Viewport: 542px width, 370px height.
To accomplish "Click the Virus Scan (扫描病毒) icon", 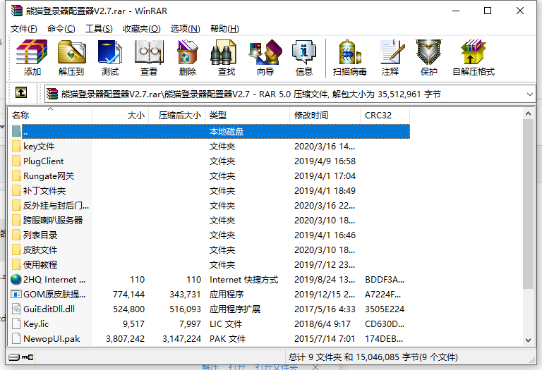I will [349, 51].
